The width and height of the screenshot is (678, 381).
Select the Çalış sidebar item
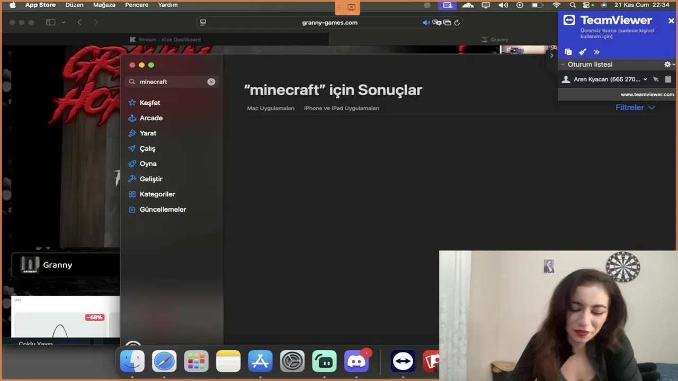pyautogui.click(x=141, y=149)
